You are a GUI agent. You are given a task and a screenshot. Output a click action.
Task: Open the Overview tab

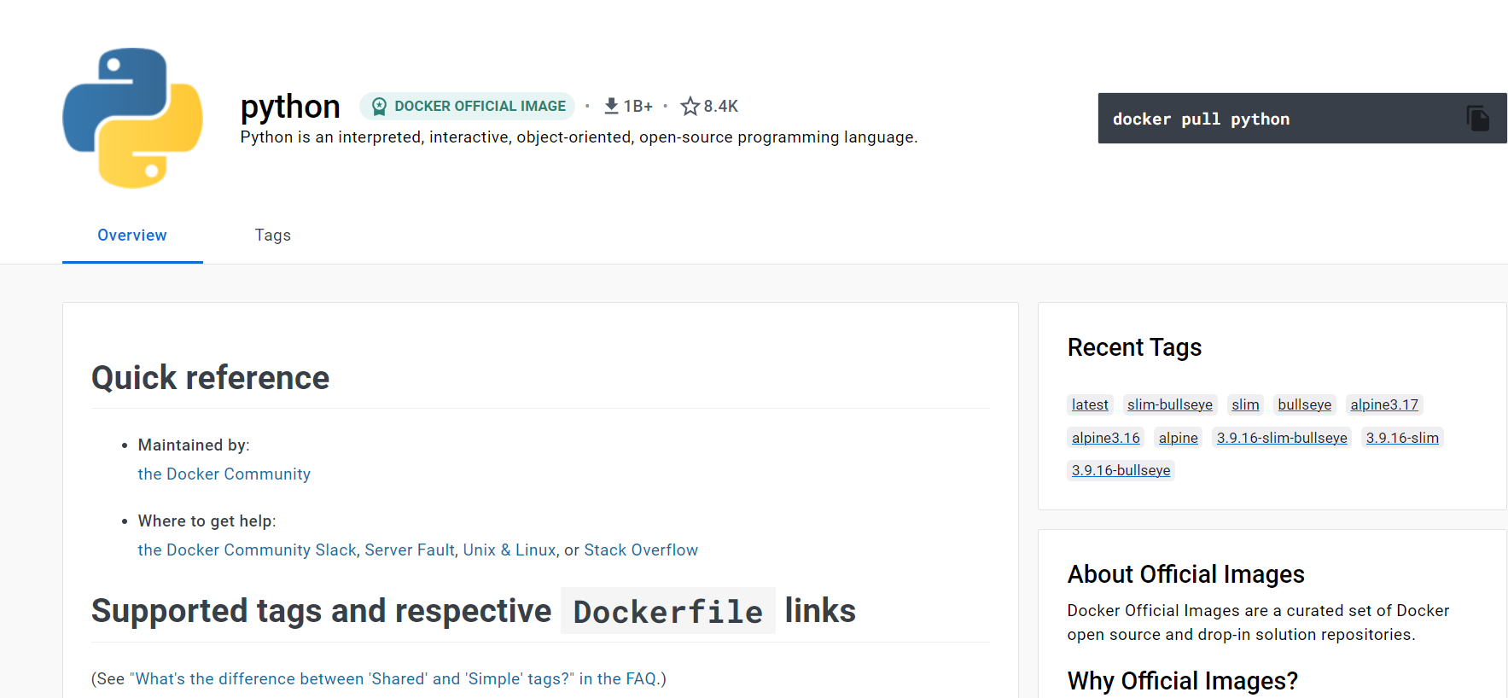coord(132,236)
